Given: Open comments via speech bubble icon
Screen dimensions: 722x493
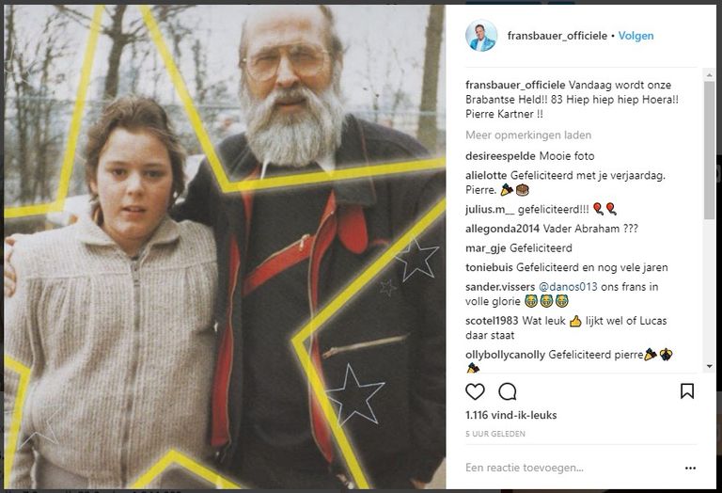Looking at the screenshot, I should pos(508,391).
